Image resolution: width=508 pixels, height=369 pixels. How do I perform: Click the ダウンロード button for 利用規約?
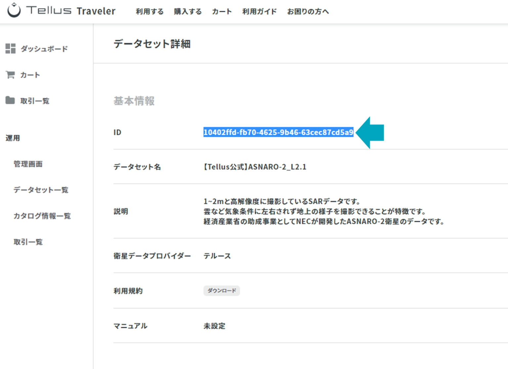click(222, 291)
